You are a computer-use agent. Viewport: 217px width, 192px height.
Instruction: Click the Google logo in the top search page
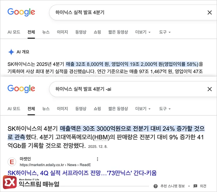tap(21, 12)
